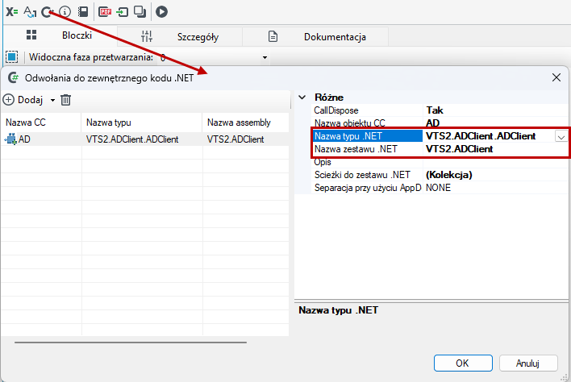Cancel with the Anuluj button
Image resolution: width=571 pixels, height=382 pixels.
pyautogui.click(x=528, y=363)
